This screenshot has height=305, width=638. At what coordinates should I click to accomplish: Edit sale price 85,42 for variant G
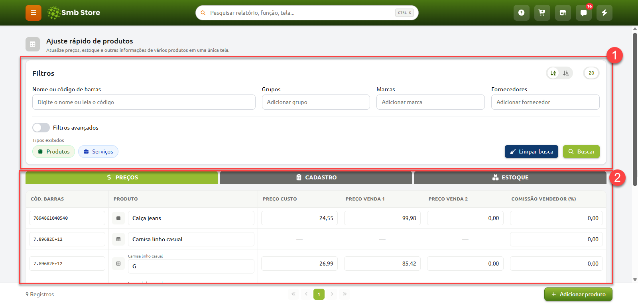pyautogui.click(x=382, y=264)
